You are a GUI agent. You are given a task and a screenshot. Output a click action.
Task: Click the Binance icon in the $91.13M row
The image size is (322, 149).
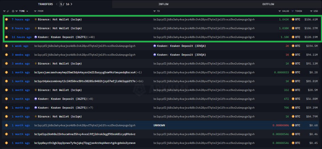pyautogui.click(x=36, y=63)
